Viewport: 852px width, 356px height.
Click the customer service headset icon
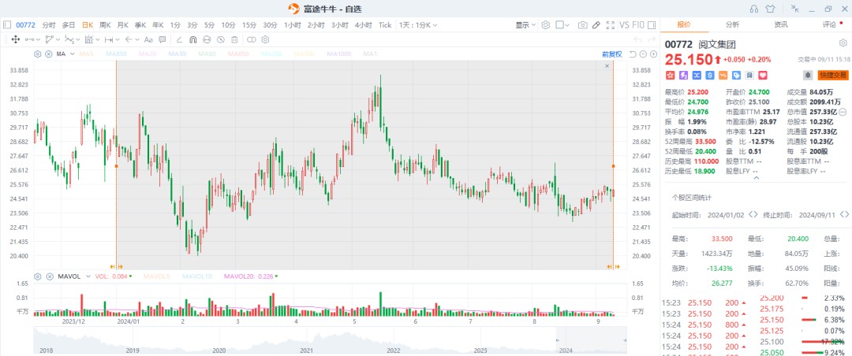tap(753, 8)
